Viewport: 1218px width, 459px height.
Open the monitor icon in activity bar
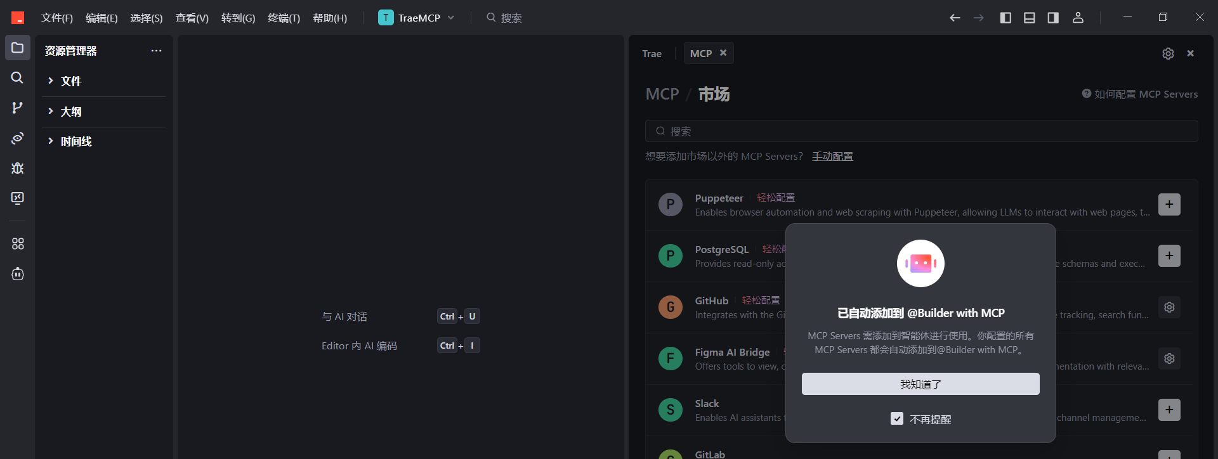tap(18, 198)
